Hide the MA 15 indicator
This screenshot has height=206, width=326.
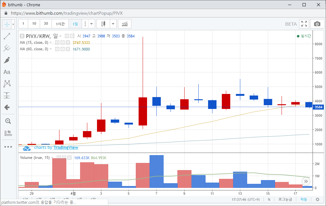click(x=57, y=42)
